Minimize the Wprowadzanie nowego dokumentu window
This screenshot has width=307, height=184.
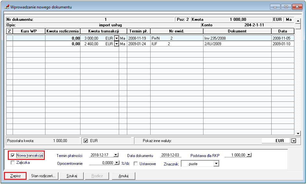point(275,7)
